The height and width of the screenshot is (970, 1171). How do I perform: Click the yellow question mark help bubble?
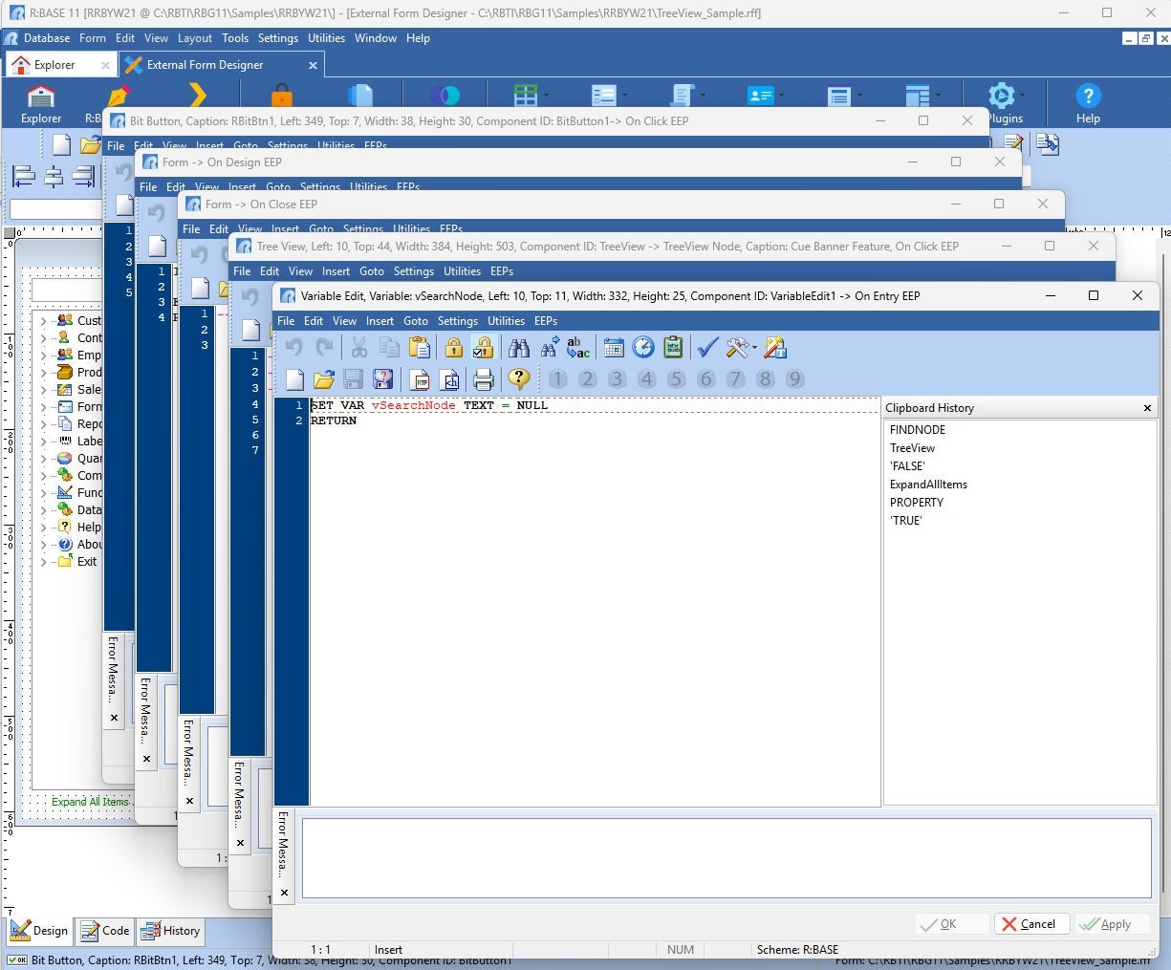pyautogui.click(x=519, y=379)
